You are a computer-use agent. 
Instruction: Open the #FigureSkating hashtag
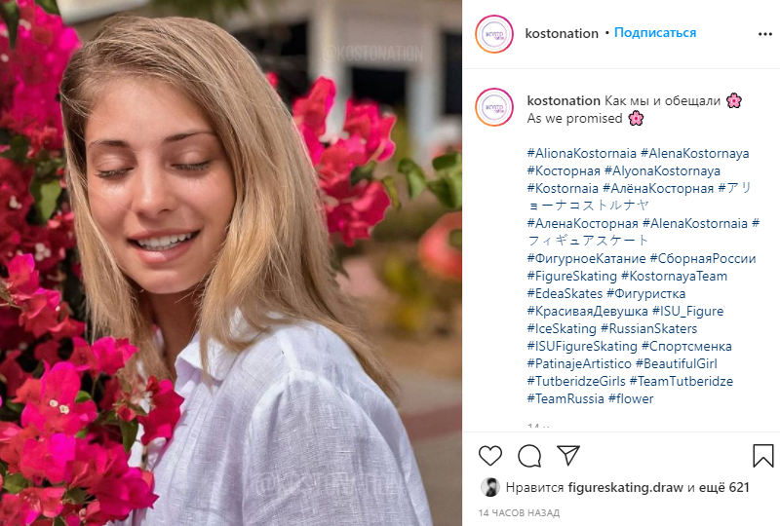(571, 276)
